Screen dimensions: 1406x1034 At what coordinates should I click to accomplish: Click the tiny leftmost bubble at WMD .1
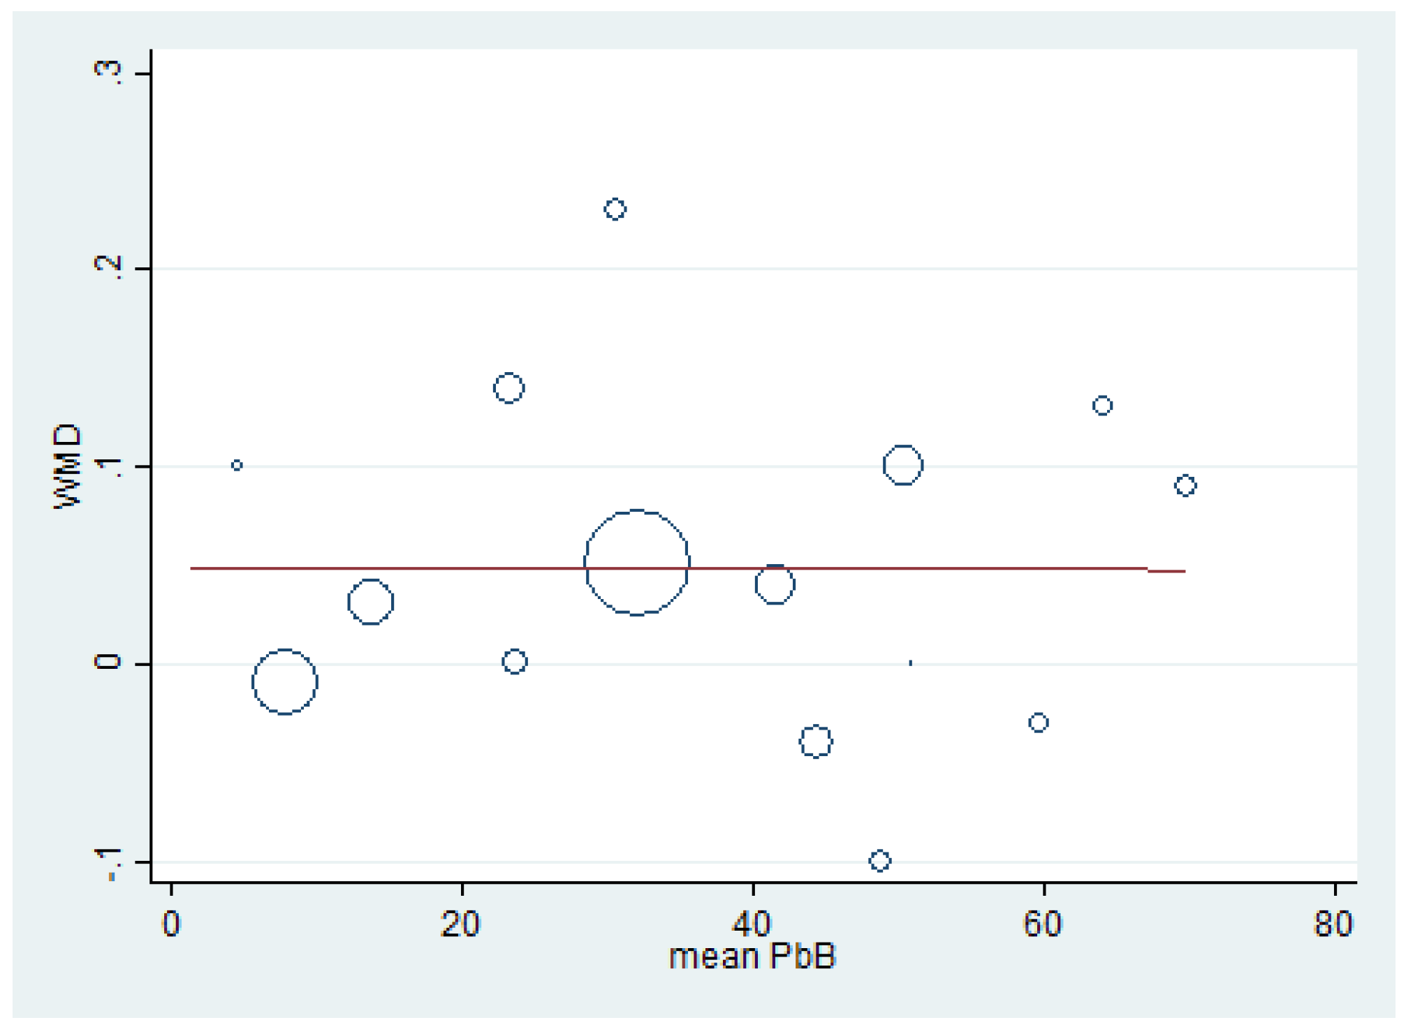coord(237,465)
